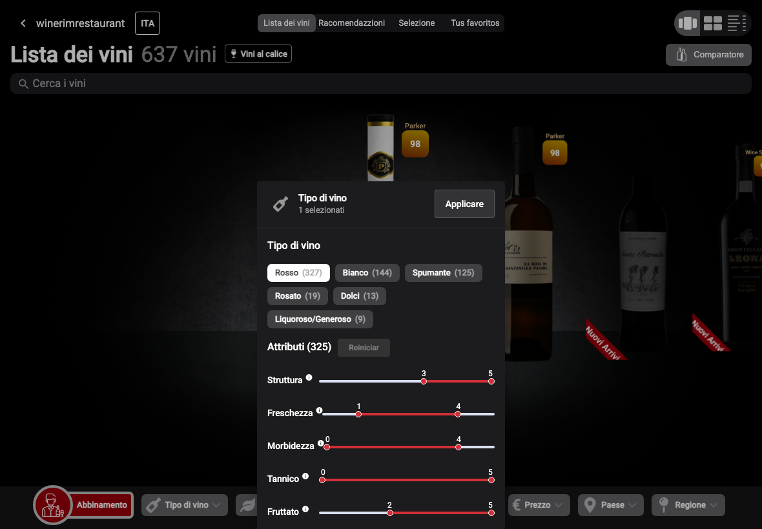Open the Comparatore bottle comparison
The width and height of the screenshot is (762, 529).
708,55
